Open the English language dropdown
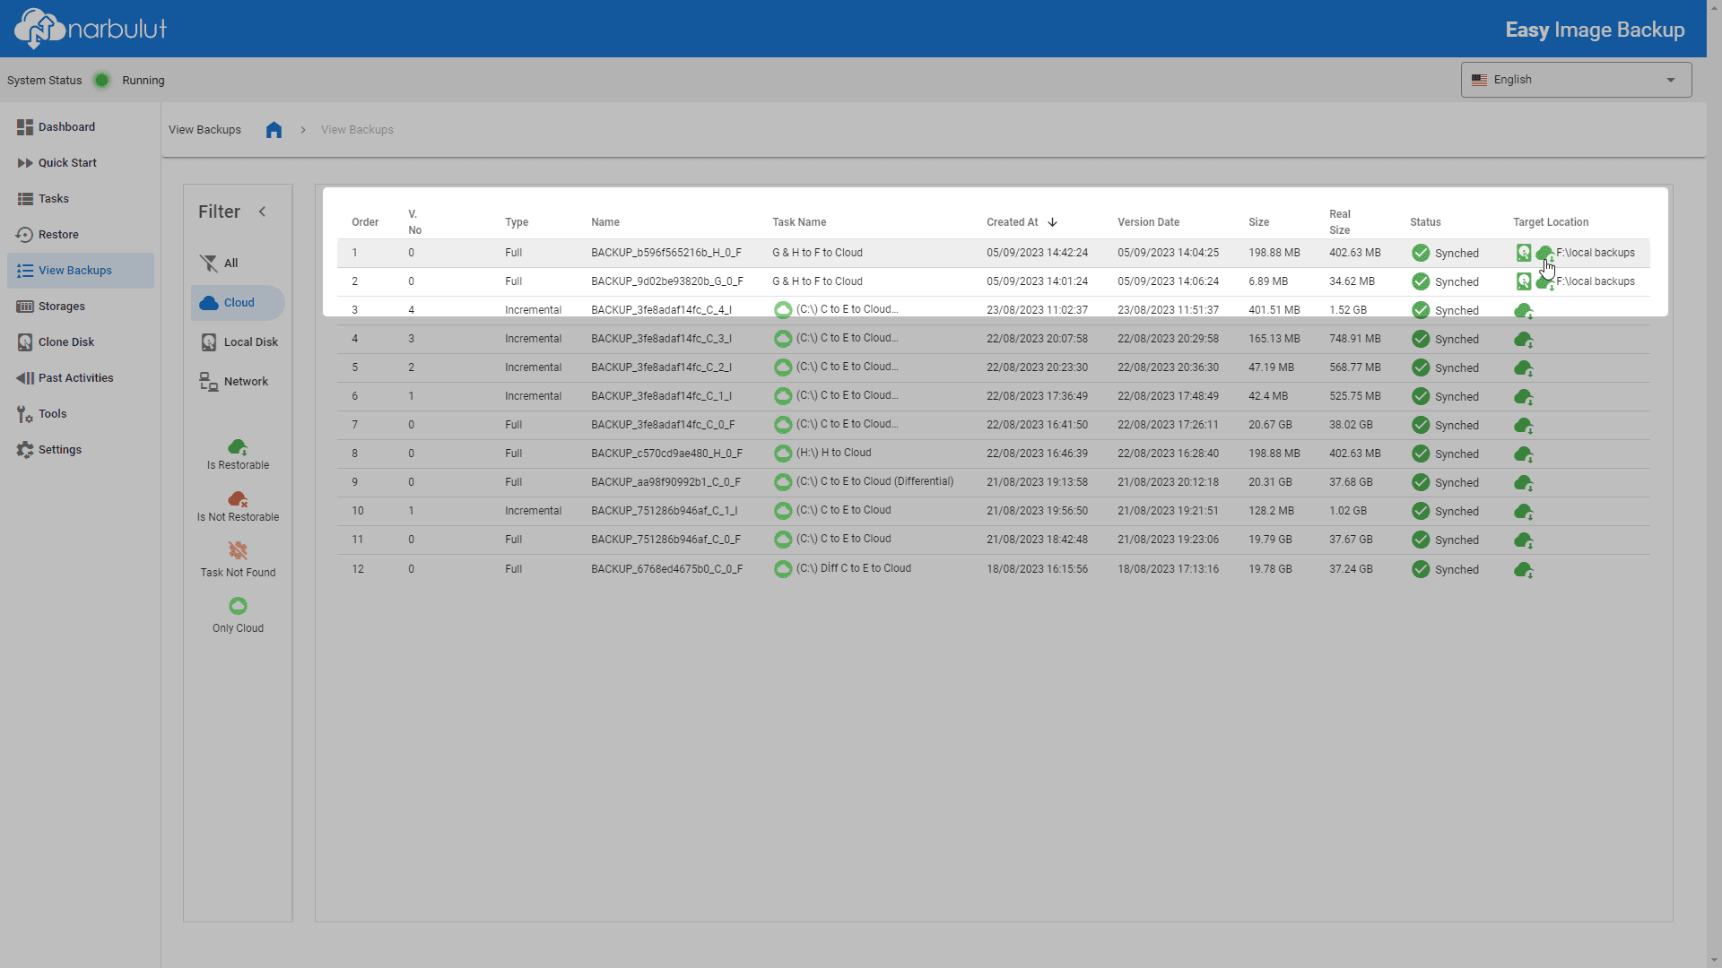Screen dimensions: 1722x968 (x=1576, y=80)
